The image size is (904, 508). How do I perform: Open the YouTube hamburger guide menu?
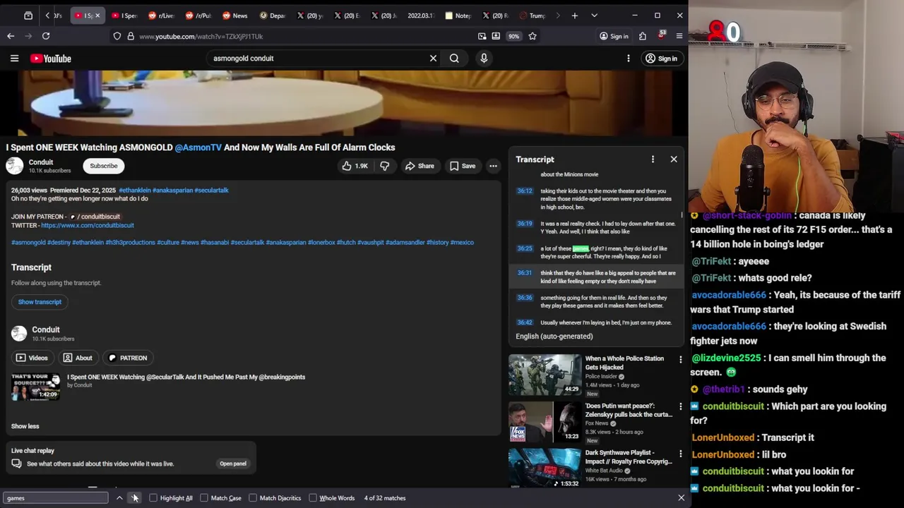coord(14,59)
